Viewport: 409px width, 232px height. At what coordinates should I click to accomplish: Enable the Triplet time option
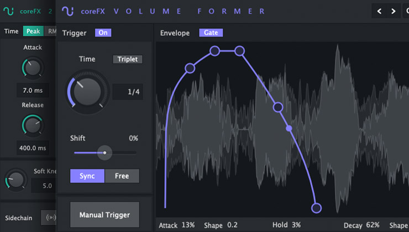[128, 59]
